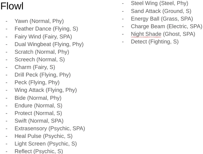Click on Detect (Fighting, S)
203x154 pixels.
click(x=155, y=42)
